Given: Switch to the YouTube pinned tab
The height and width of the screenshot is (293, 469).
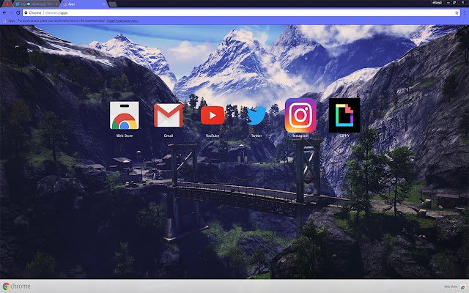Looking at the screenshot, I should click(x=7, y=4).
